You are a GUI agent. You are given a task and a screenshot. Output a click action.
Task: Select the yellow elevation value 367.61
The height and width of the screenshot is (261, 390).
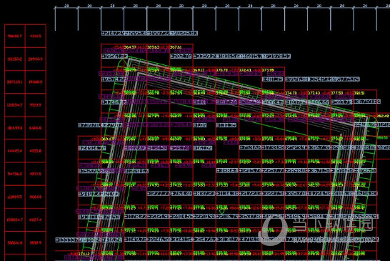pos(176,47)
